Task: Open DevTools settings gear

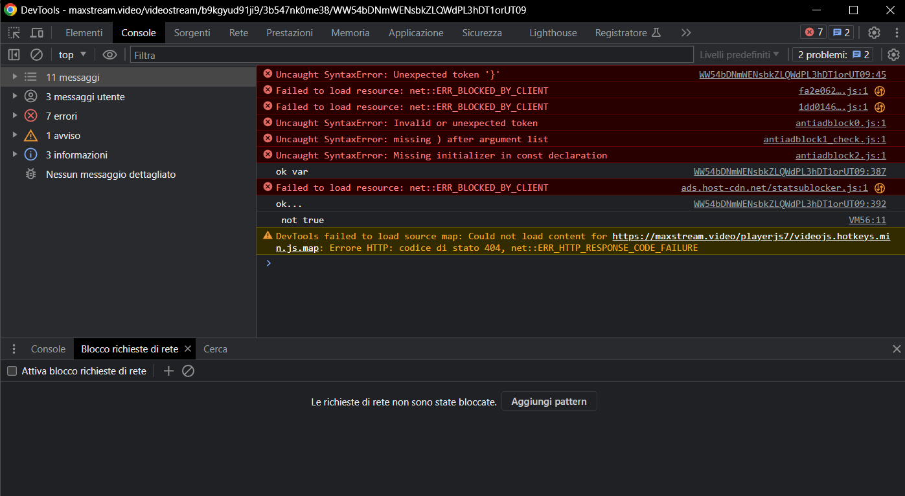Action: (874, 32)
